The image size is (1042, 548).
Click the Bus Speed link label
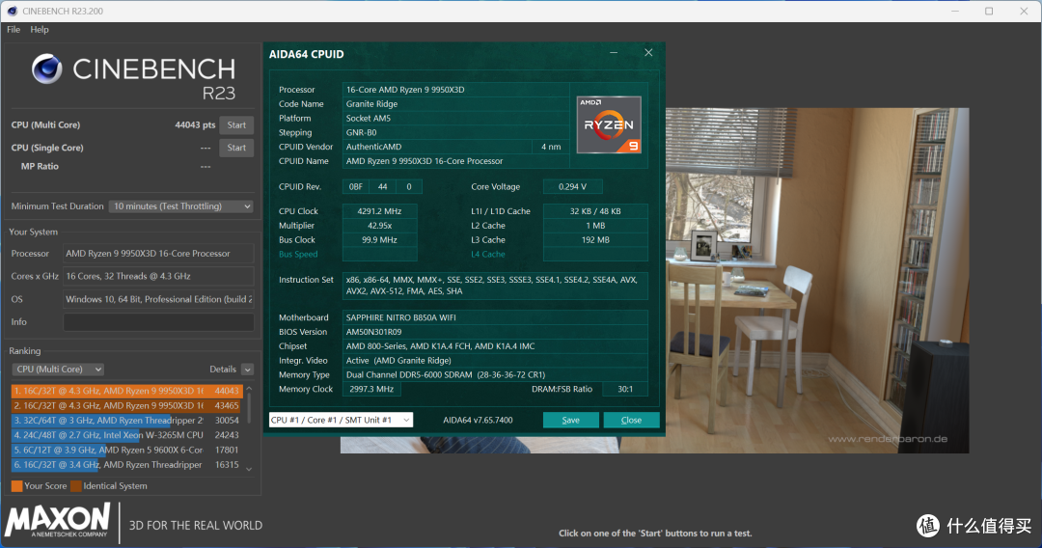298,255
